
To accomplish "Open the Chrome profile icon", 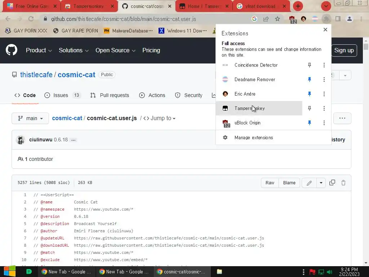I will (x=350, y=19).
